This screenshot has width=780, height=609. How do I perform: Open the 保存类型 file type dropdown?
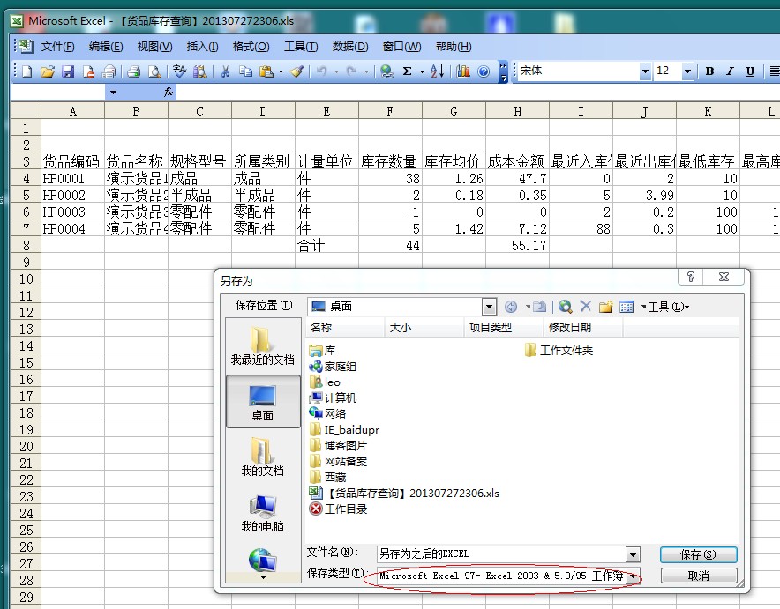(634, 575)
